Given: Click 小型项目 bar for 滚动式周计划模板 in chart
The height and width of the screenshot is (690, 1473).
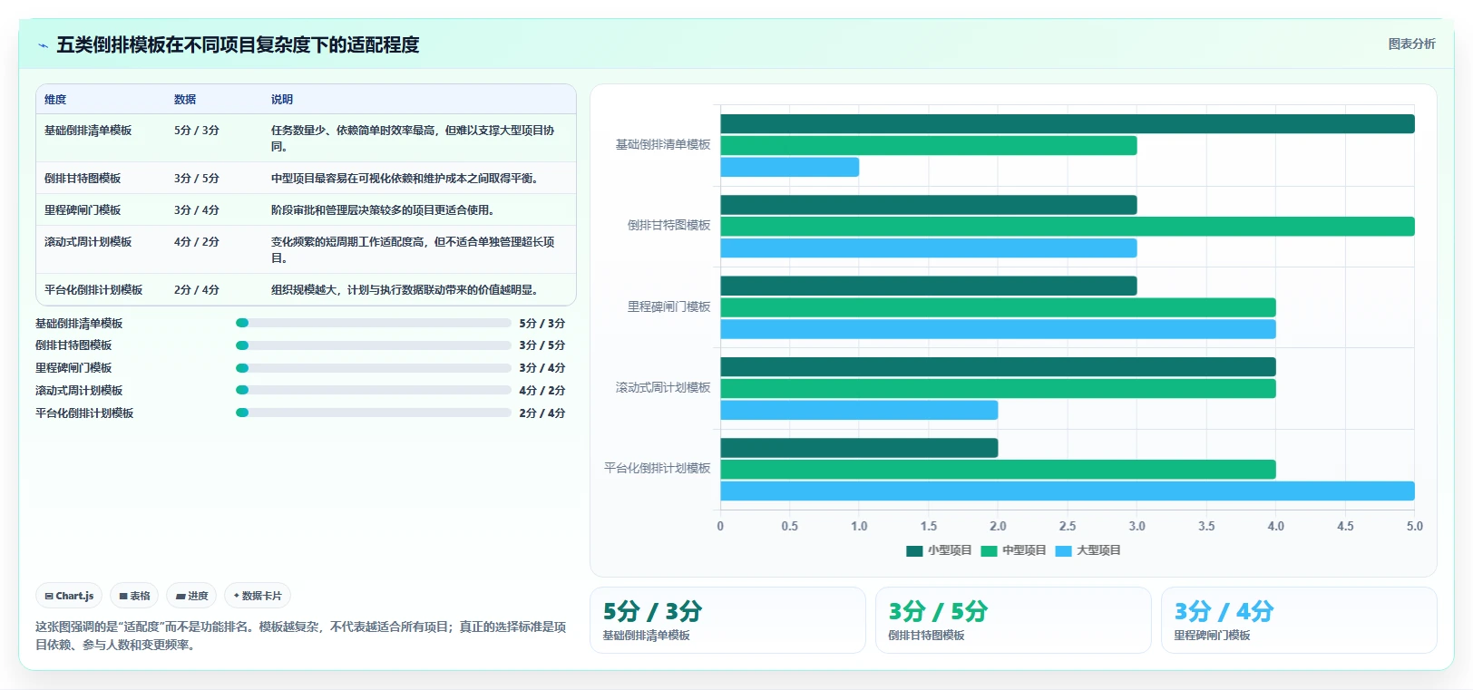Looking at the screenshot, I should pyautogui.click(x=999, y=367).
